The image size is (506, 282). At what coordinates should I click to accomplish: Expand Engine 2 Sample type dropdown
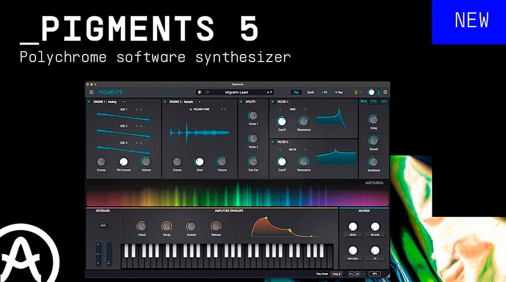pyautogui.click(x=199, y=101)
